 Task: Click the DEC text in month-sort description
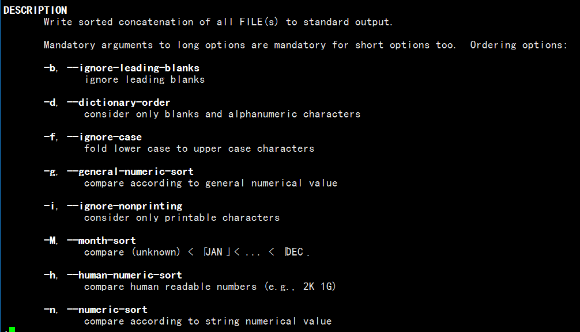coord(295,252)
